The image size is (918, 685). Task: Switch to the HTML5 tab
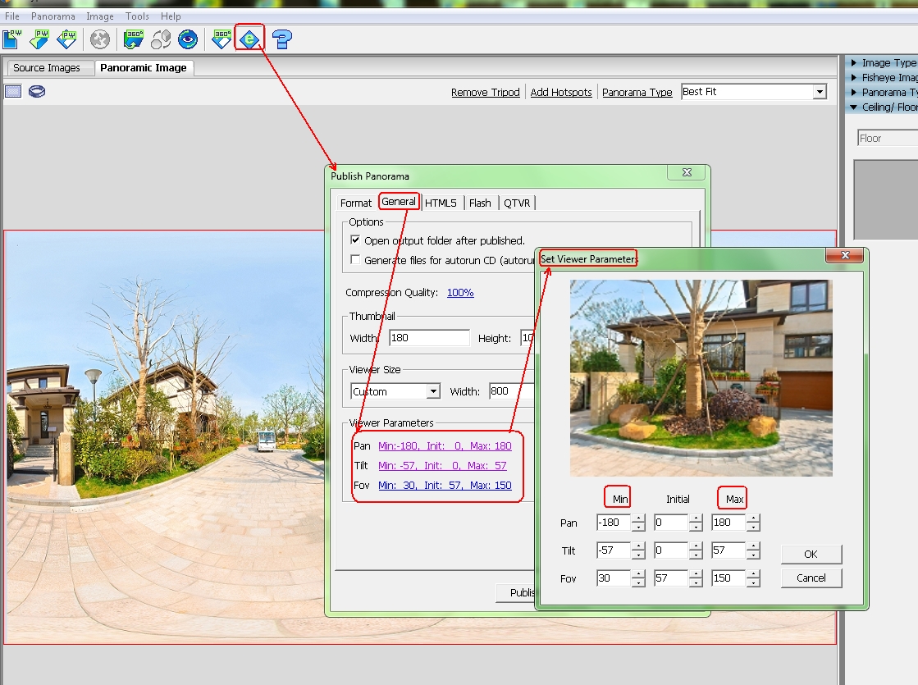click(x=441, y=203)
